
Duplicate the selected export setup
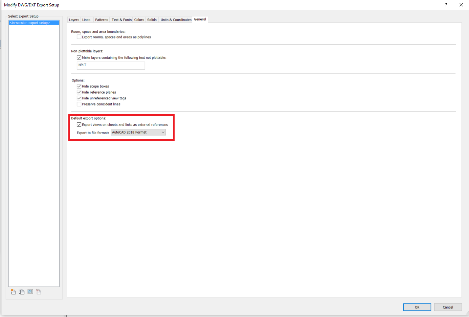tap(22, 292)
